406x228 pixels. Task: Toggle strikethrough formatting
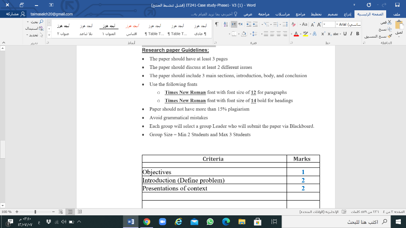coord(336,34)
